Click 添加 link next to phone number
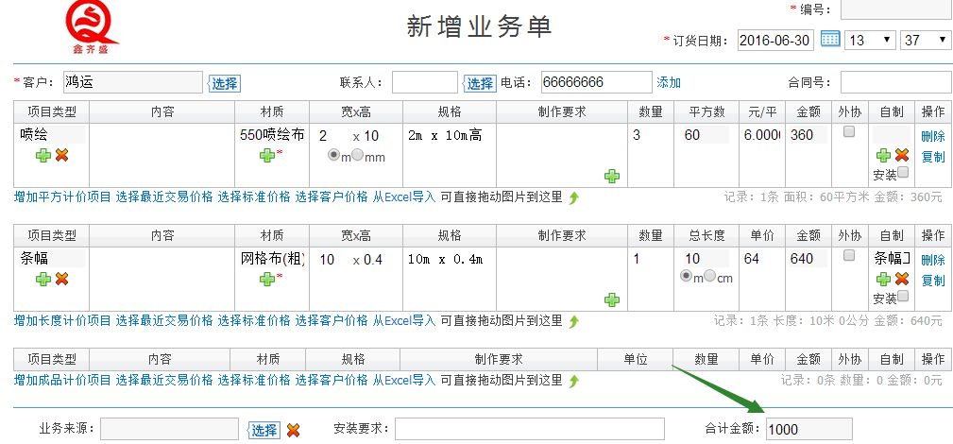This screenshot has height=444, width=953. pyautogui.click(x=669, y=83)
